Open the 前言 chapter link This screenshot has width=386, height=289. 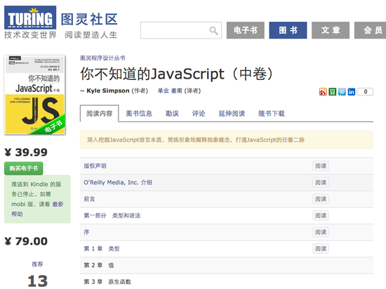tap(89, 199)
